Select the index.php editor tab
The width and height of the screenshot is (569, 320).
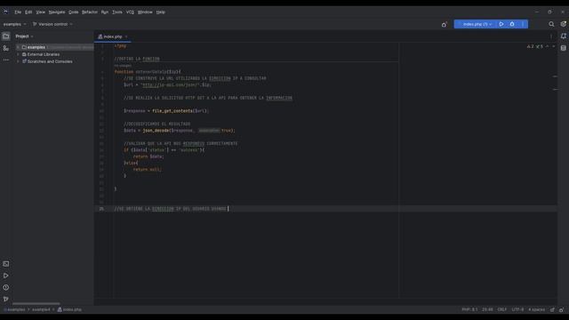(113, 36)
